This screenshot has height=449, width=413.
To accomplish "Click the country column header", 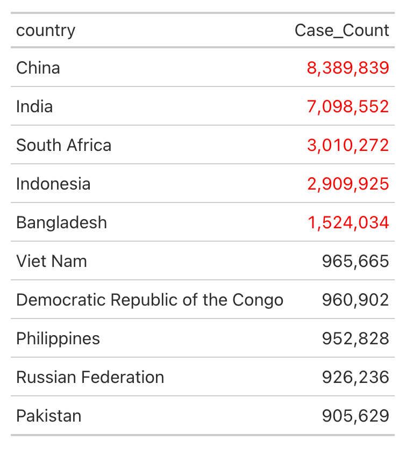I will 46,31.
